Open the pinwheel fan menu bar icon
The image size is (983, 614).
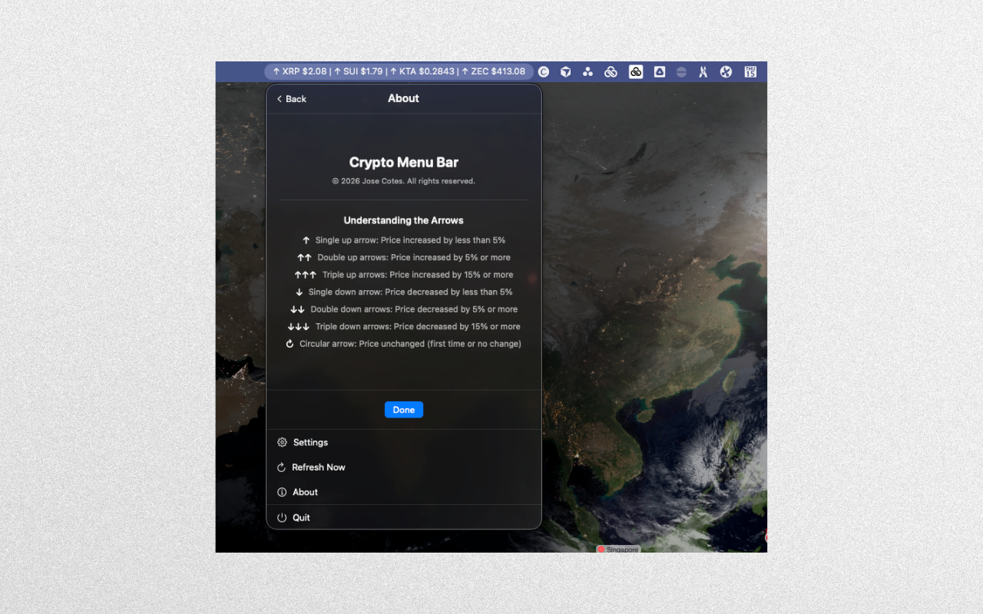pos(726,72)
